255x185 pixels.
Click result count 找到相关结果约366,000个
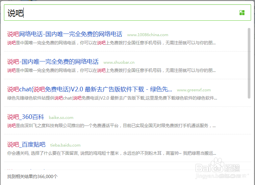[x=32, y=176]
